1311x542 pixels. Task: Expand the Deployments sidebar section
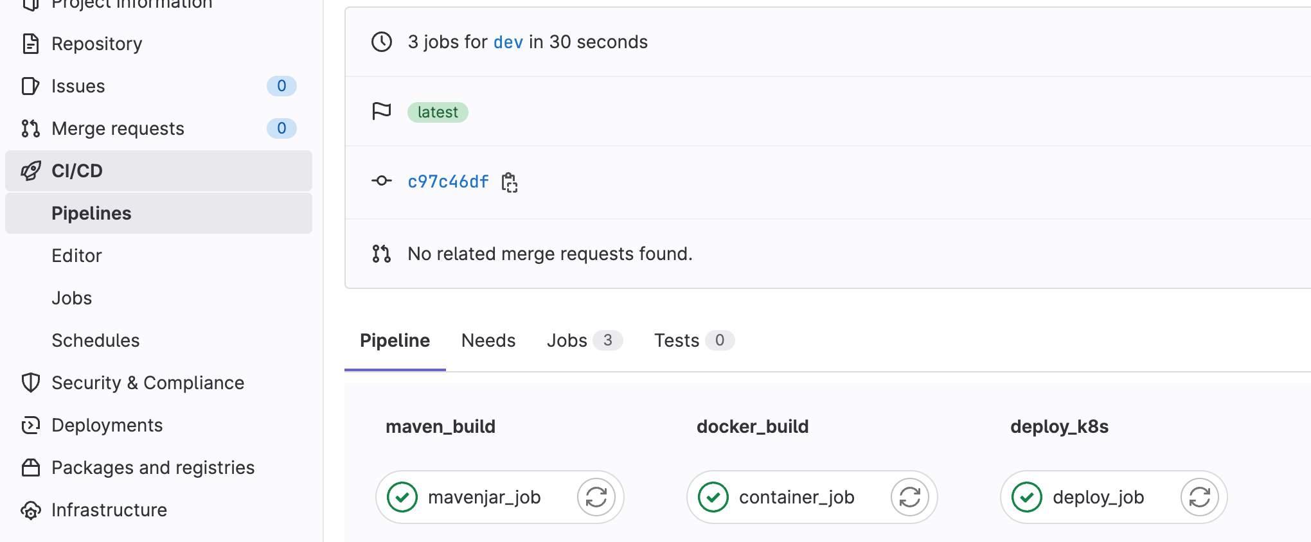point(107,425)
